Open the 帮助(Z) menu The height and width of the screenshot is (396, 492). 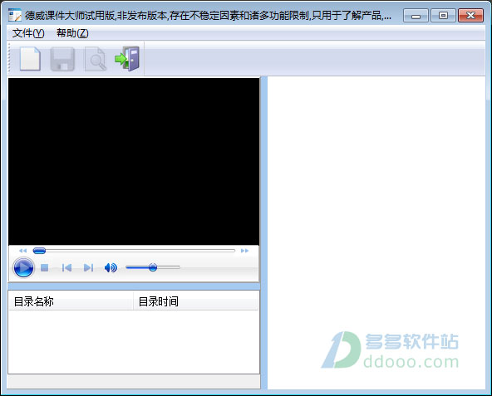(72, 33)
